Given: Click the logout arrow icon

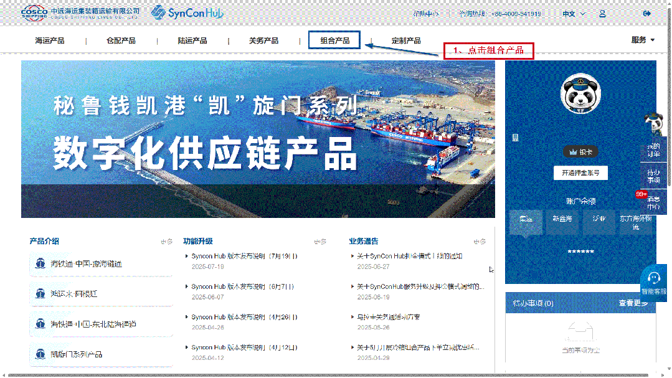Looking at the screenshot, I should coord(646,14).
